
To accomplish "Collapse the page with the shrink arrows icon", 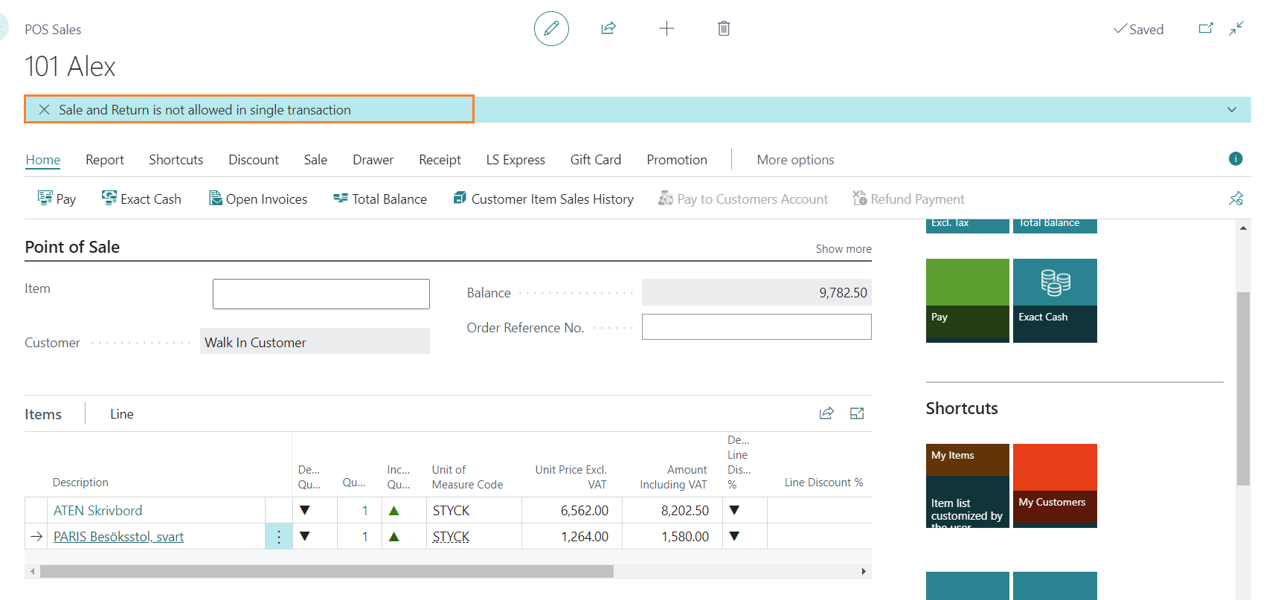I will pyautogui.click(x=1236, y=28).
